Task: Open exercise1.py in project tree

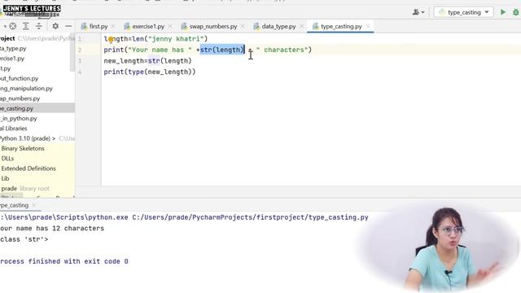Action: [x=12, y=59]
